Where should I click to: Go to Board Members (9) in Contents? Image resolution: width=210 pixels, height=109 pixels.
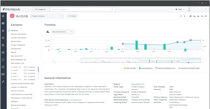pos(18,60)
